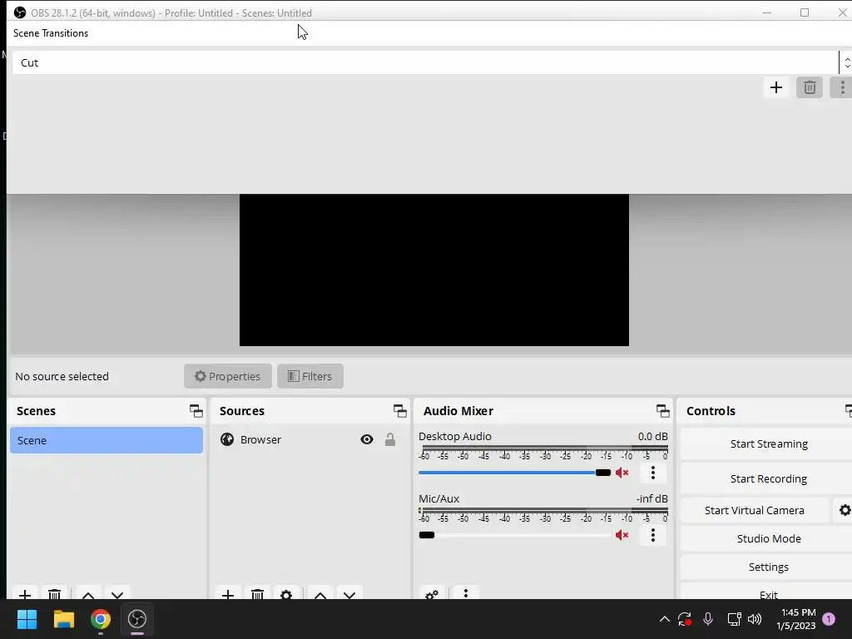The height and width of the screenshot is (639, 852).
Task: Unmute Desktop Audio speaker icon
Action: [x=622, y=473]
